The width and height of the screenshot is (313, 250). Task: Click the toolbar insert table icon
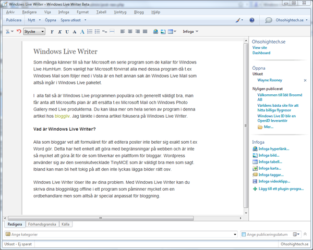coord(170,31)
